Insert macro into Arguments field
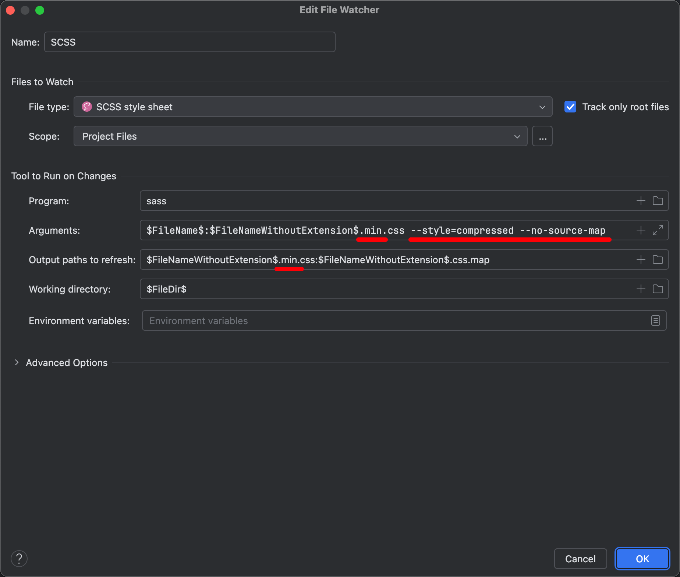 pyautogui.click(x=641, y=230)
